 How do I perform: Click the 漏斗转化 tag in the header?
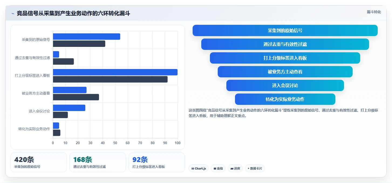374,12
